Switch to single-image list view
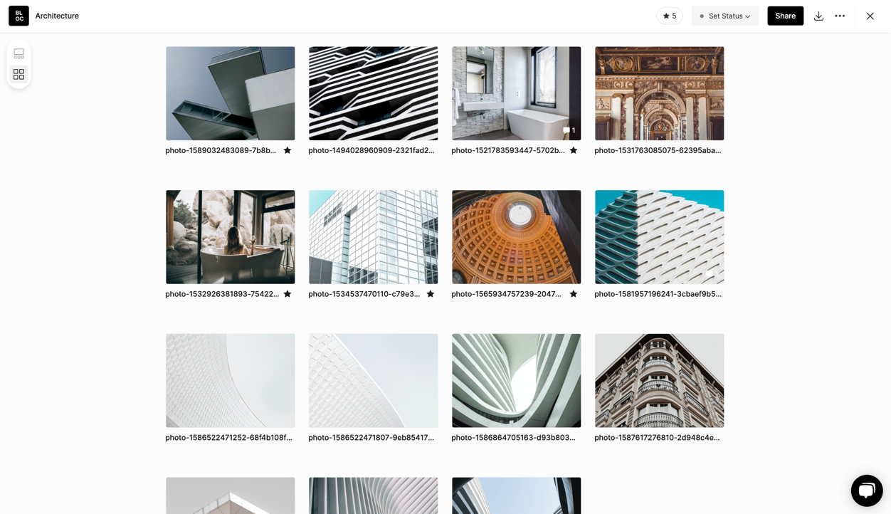 (19, 54)
